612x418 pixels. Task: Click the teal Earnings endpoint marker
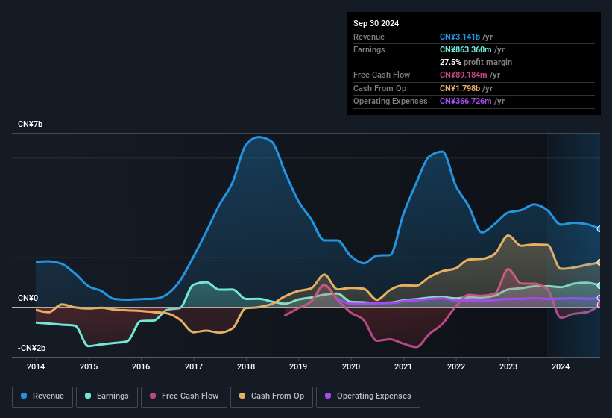[x=599, y=286]
